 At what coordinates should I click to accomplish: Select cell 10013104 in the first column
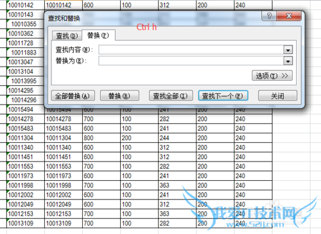pyautogui.click(x=26, y=71)
